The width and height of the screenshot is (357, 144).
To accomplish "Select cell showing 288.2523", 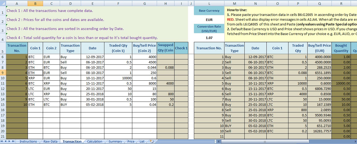I will pyautogui.click(x=319, y=67).
